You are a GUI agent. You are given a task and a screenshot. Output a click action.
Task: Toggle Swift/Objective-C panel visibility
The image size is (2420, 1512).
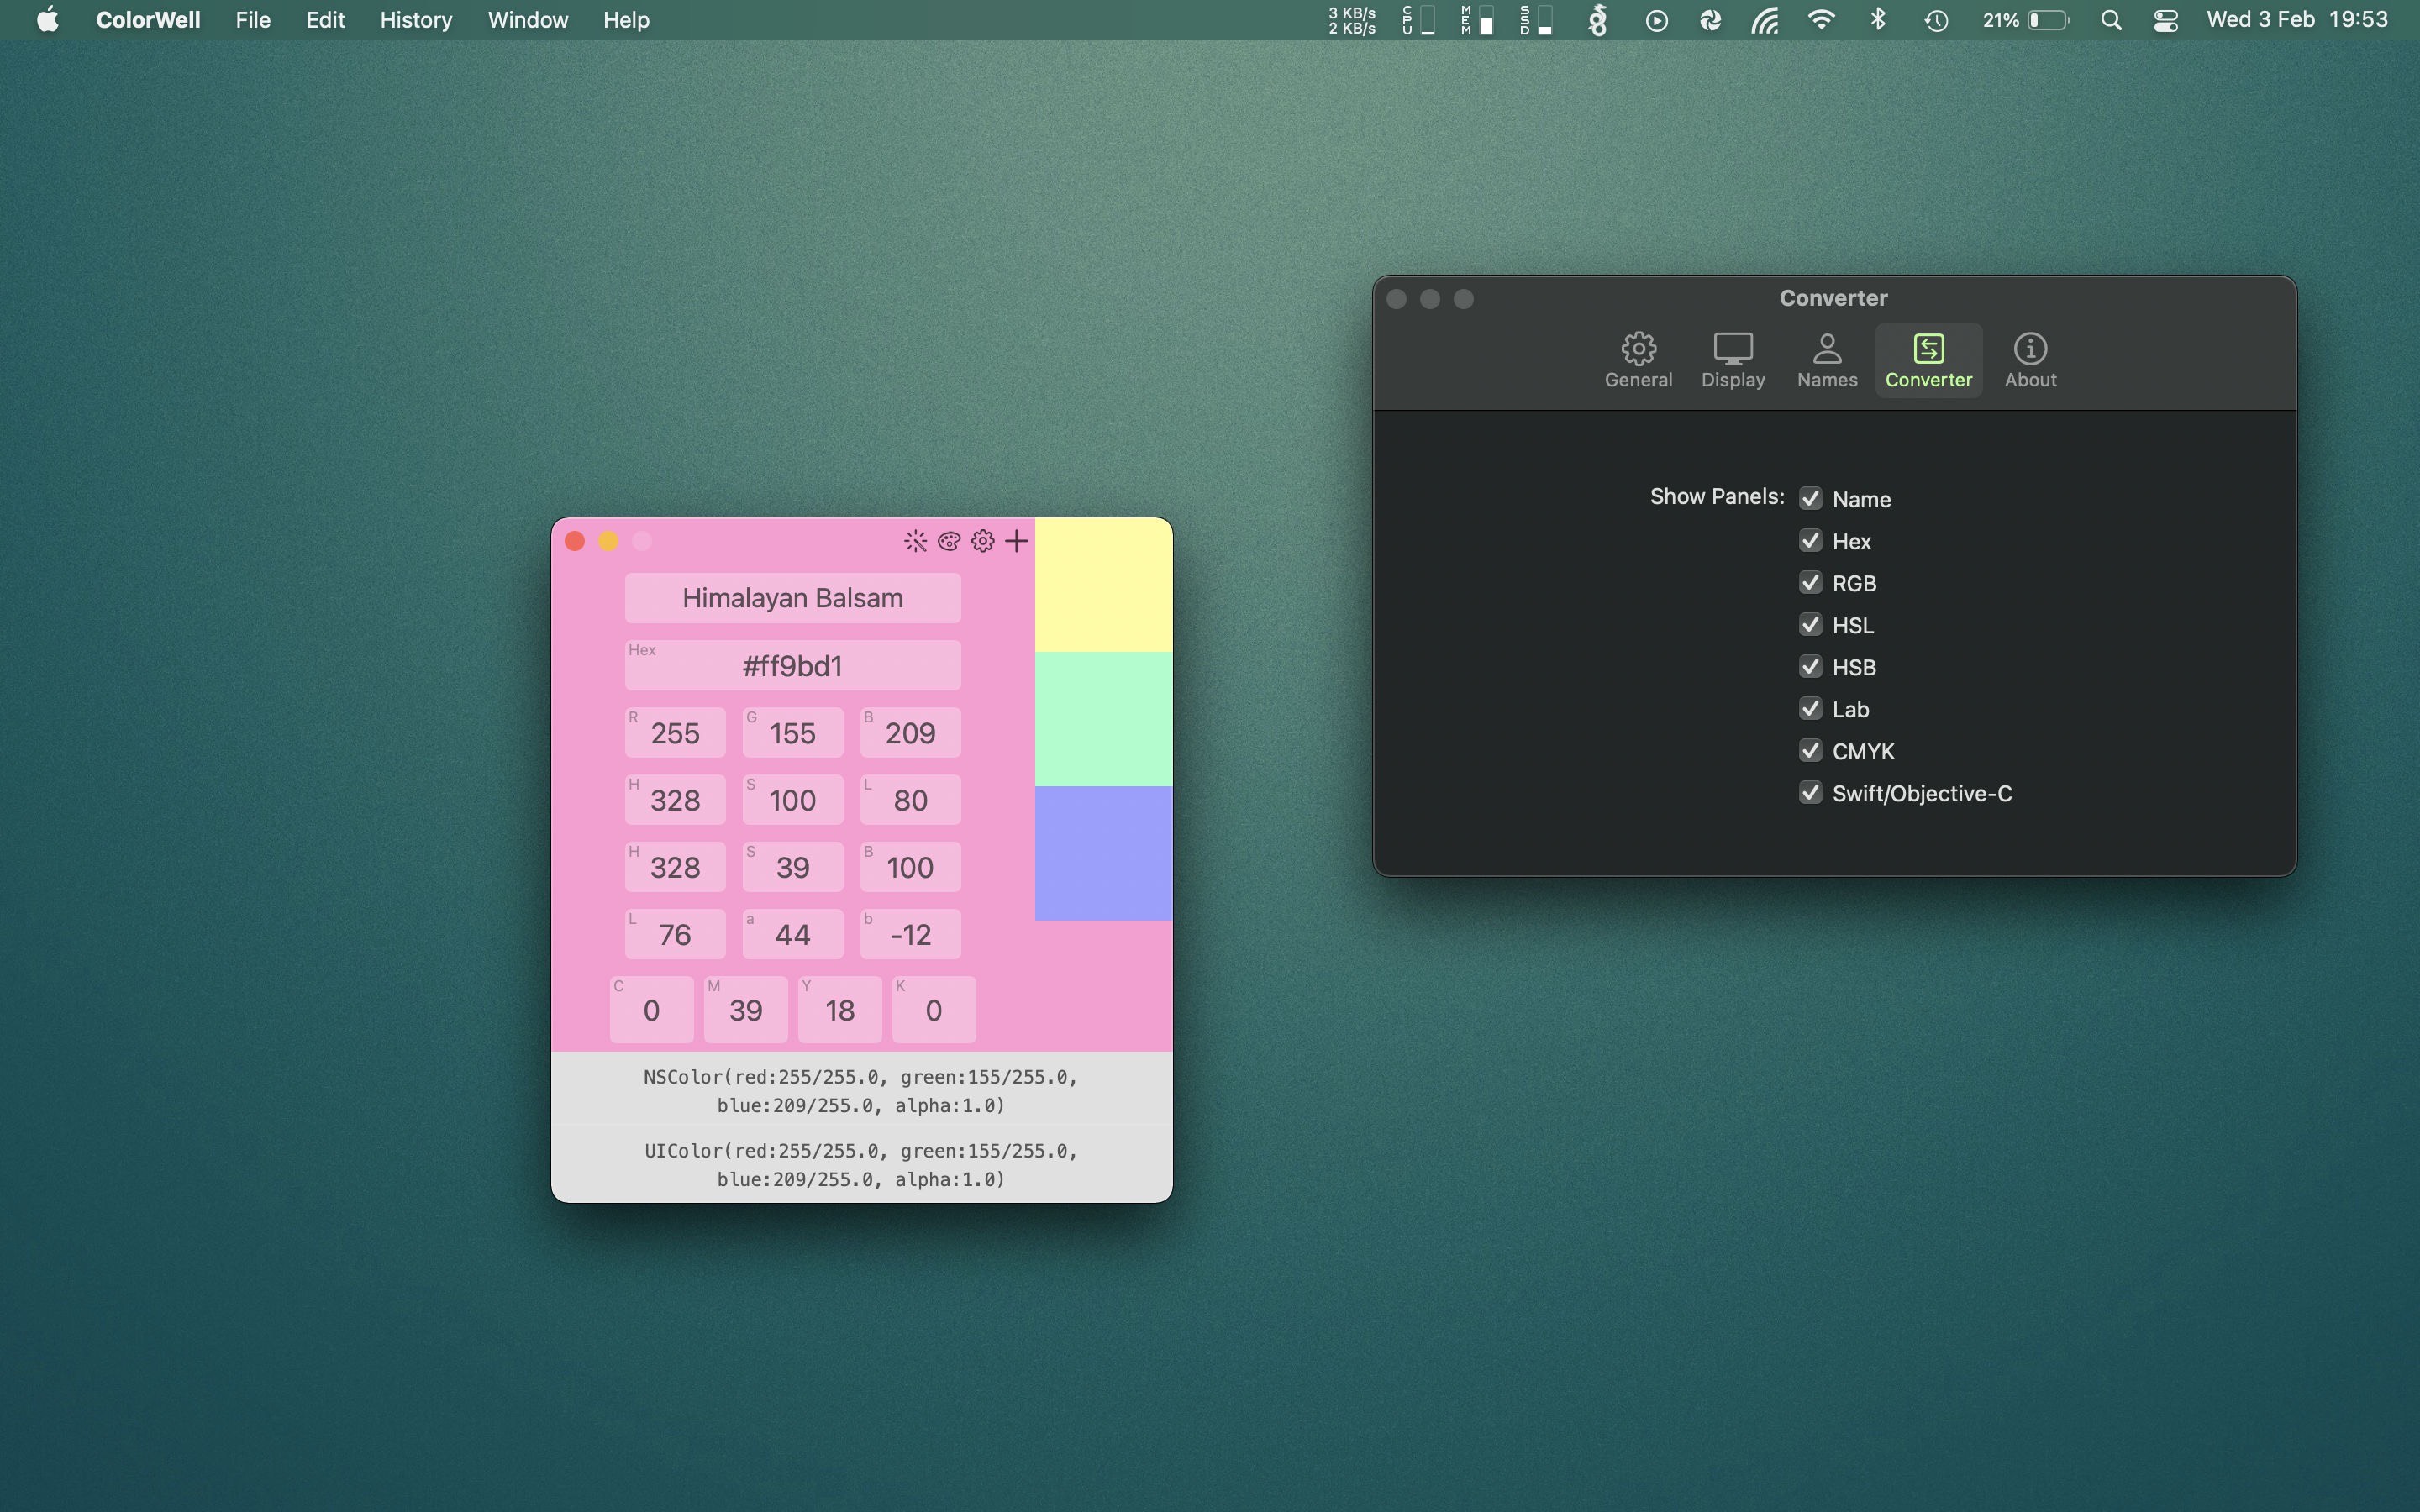pos(1808,793)
